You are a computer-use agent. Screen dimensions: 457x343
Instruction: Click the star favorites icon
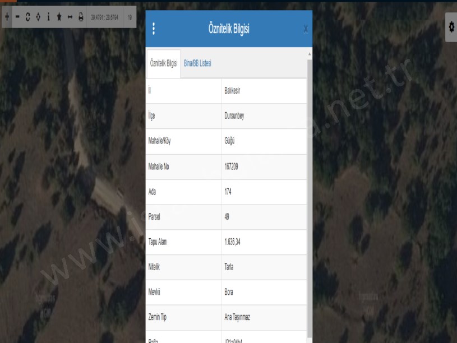(59, 17)
